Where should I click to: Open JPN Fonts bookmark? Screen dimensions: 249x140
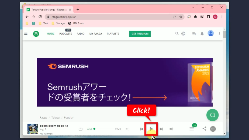[x=76, y=23]
